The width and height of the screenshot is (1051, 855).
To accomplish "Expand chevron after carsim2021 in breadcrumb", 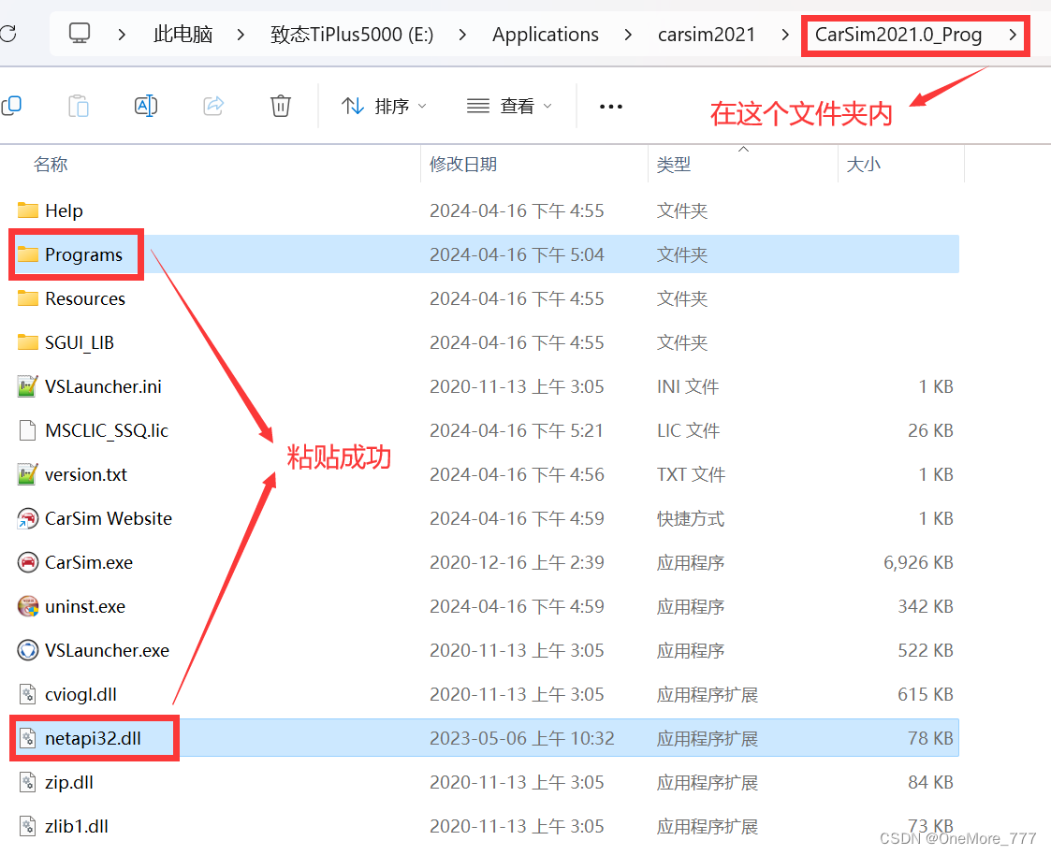I will (x=785, y=35).
